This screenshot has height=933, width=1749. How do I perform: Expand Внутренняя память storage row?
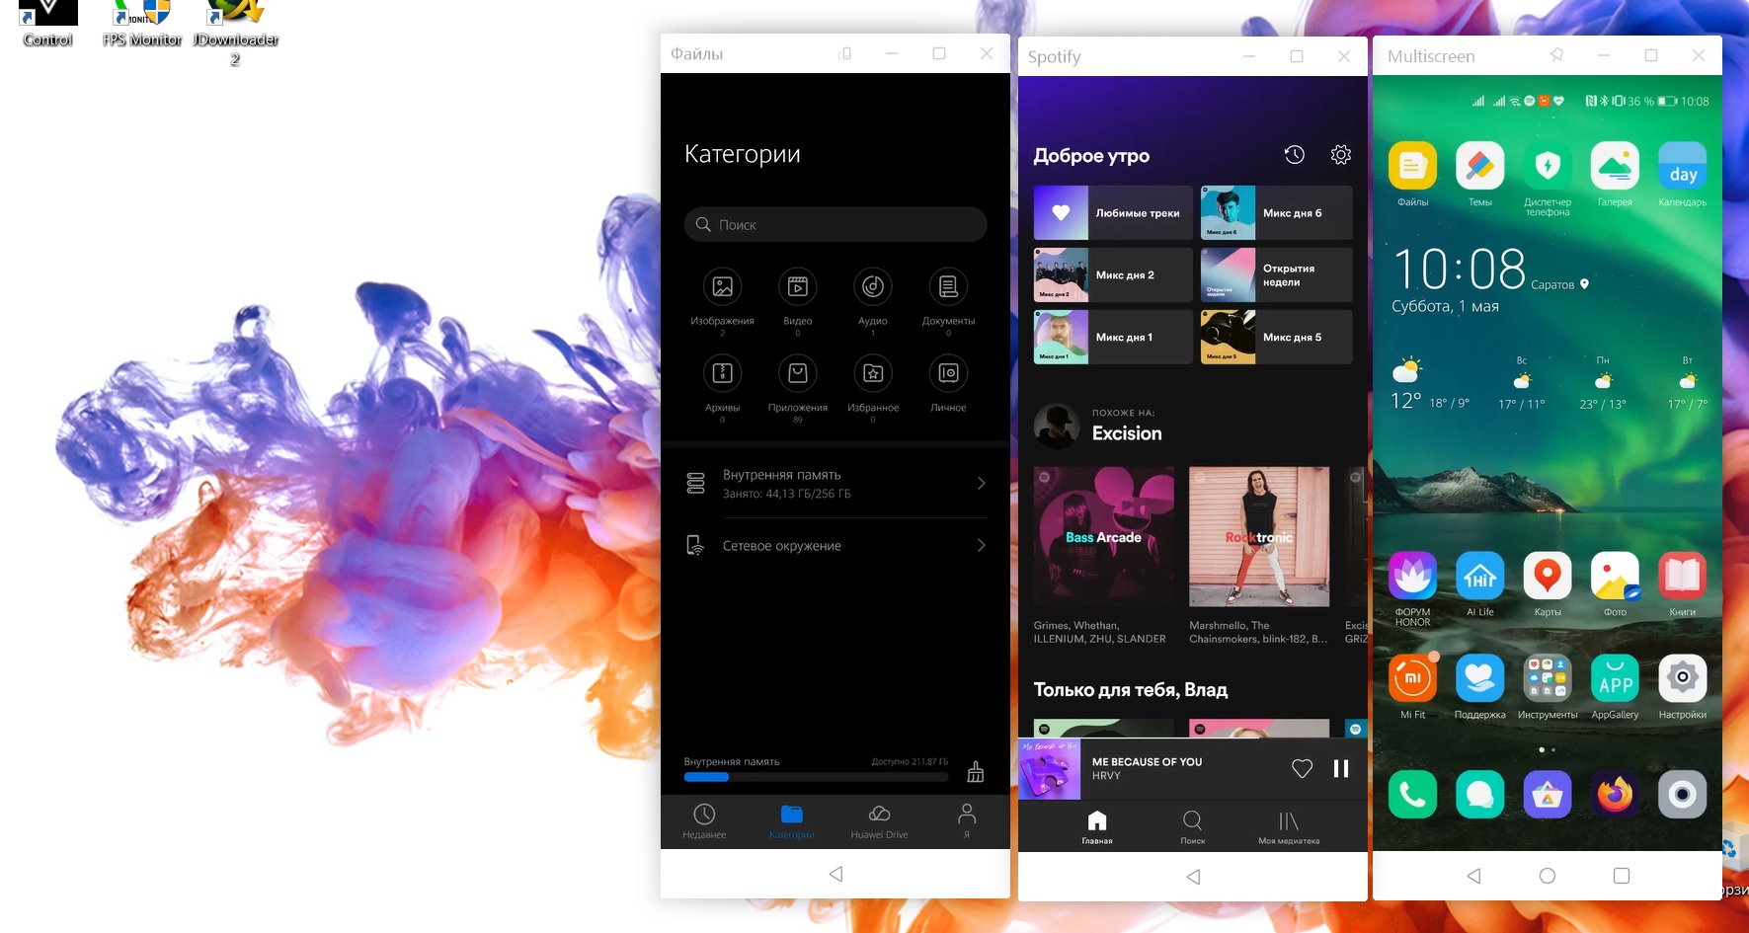[x=835, y=484]
